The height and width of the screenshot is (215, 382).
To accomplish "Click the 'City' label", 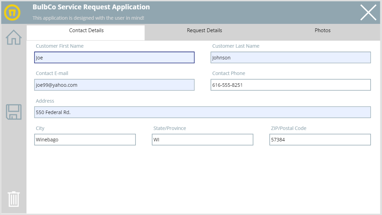I will coord(40,128).
